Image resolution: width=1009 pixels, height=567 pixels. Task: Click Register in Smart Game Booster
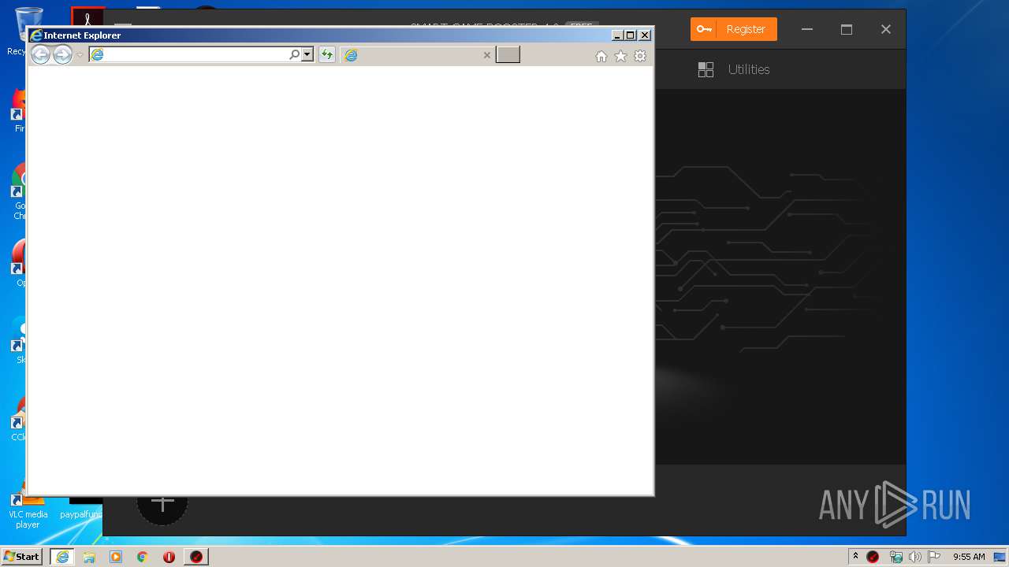[734, 29]
